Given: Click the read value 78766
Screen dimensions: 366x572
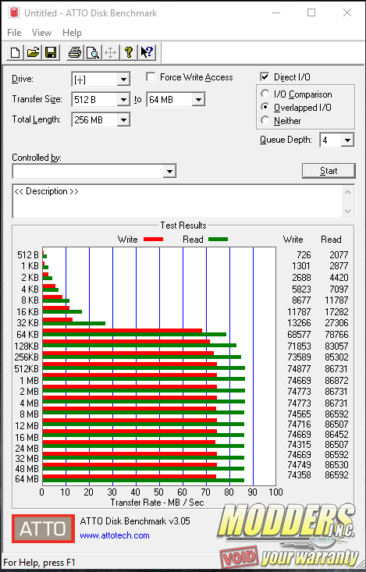Looking at the screenshot, I should (336, 335).
